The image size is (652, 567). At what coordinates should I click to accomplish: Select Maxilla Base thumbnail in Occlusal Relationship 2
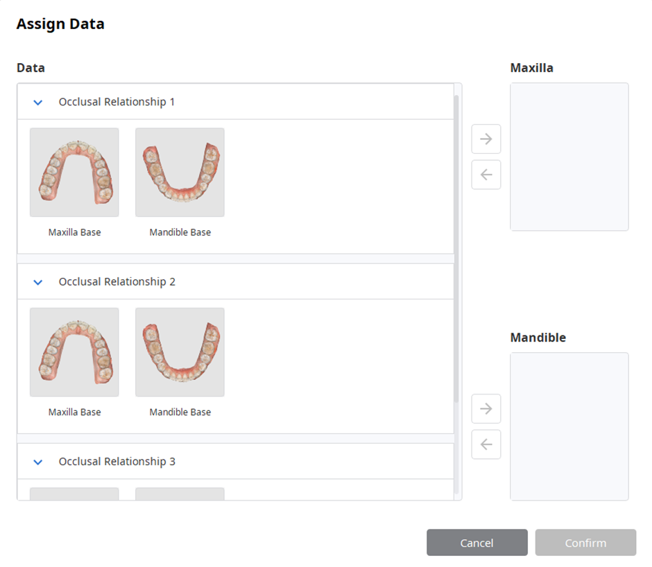coord(74,352)
